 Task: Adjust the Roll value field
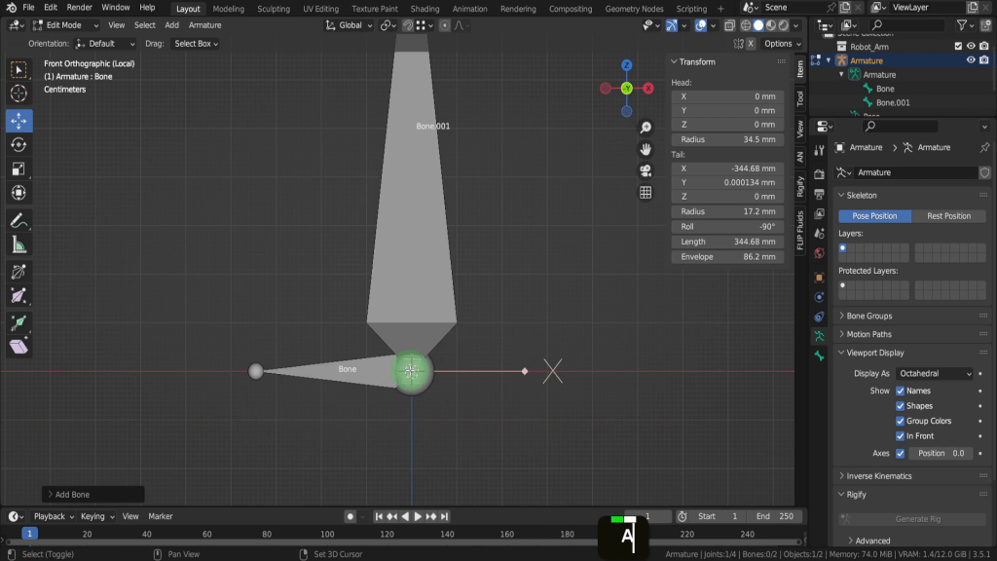pyautogui.click(x=726, y=227)
